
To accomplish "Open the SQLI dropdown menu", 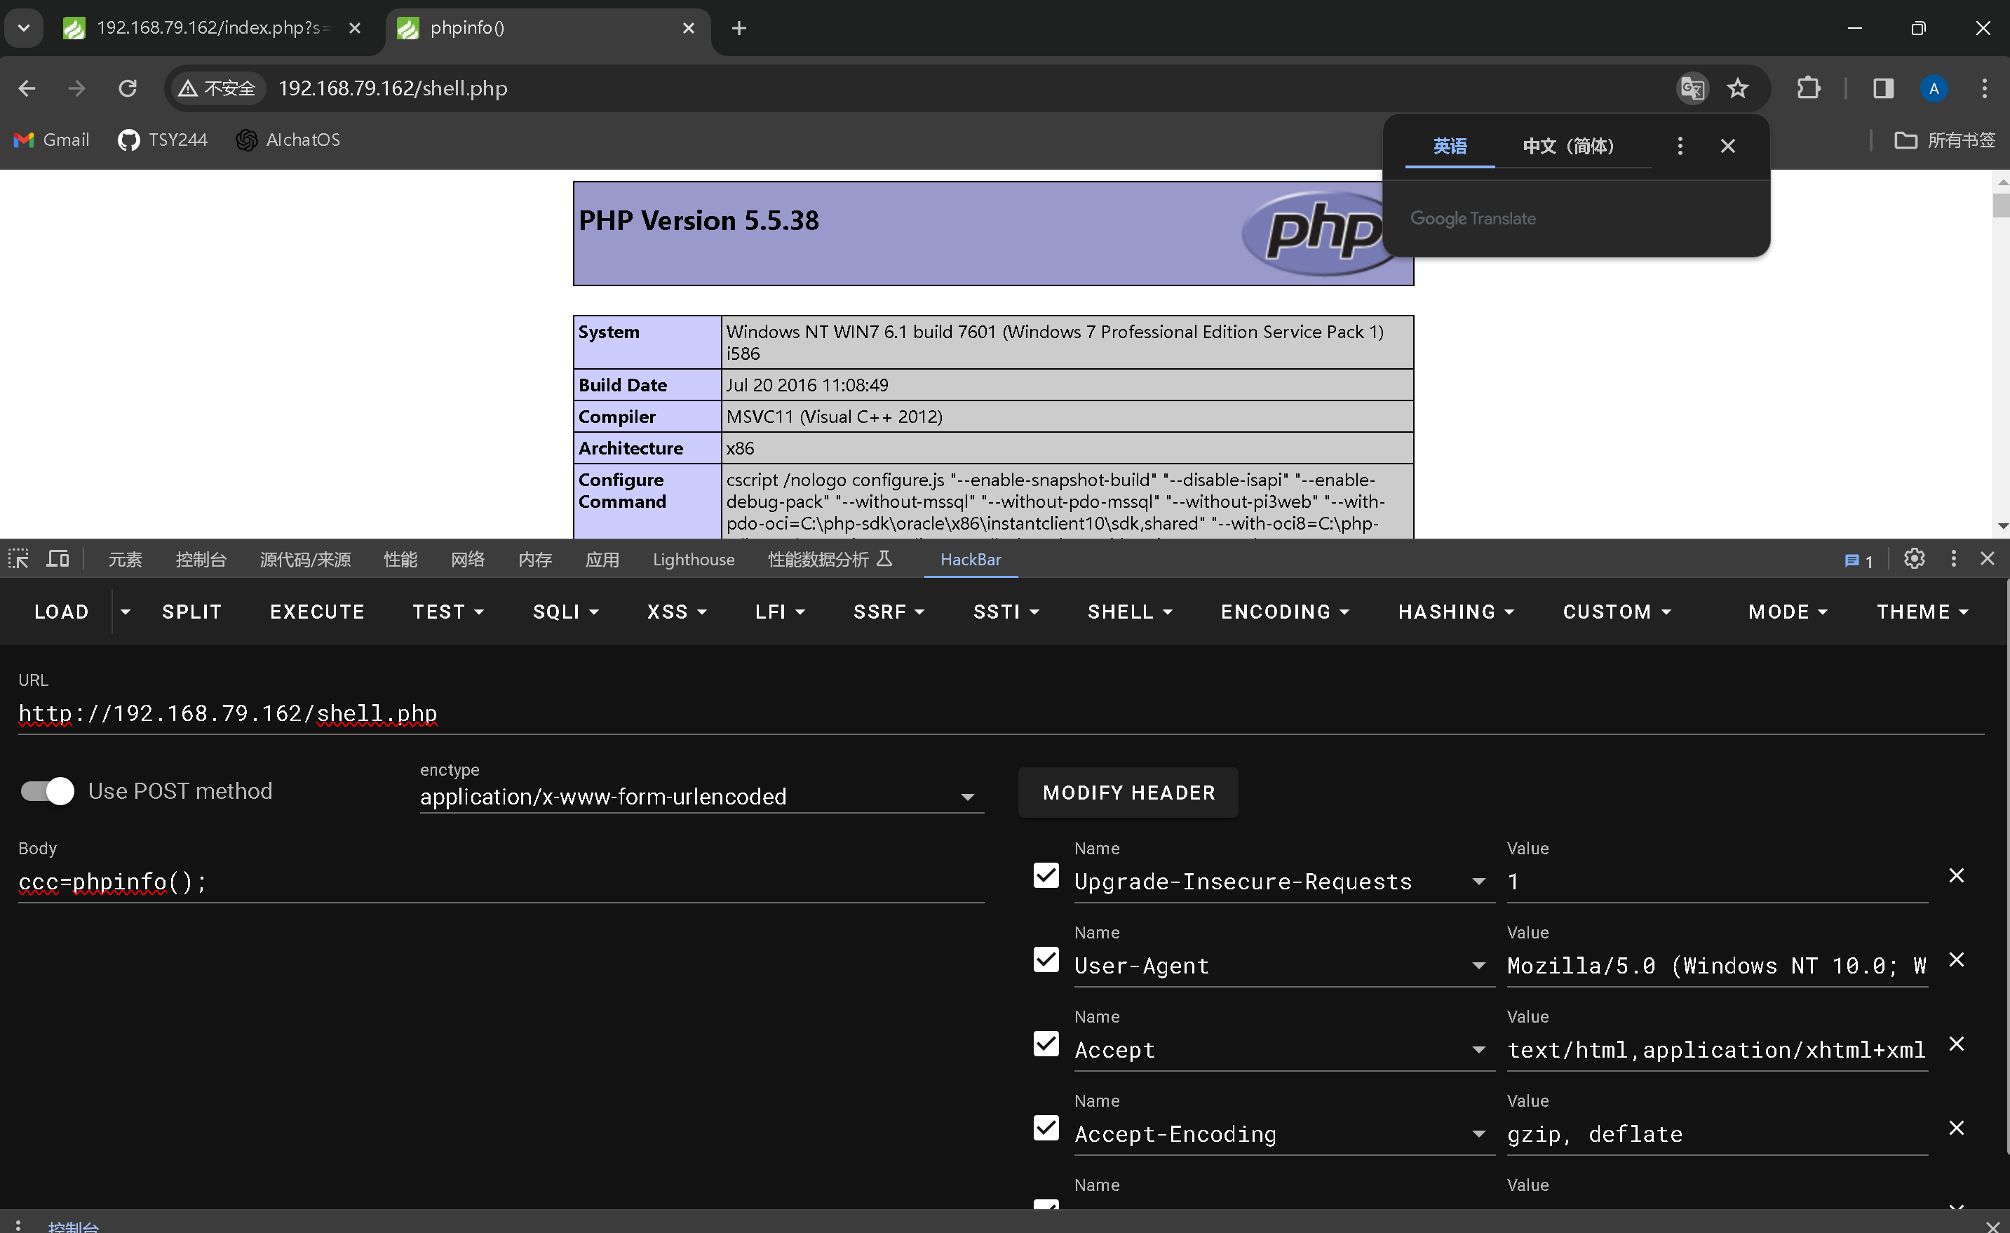I will point(565,612).
